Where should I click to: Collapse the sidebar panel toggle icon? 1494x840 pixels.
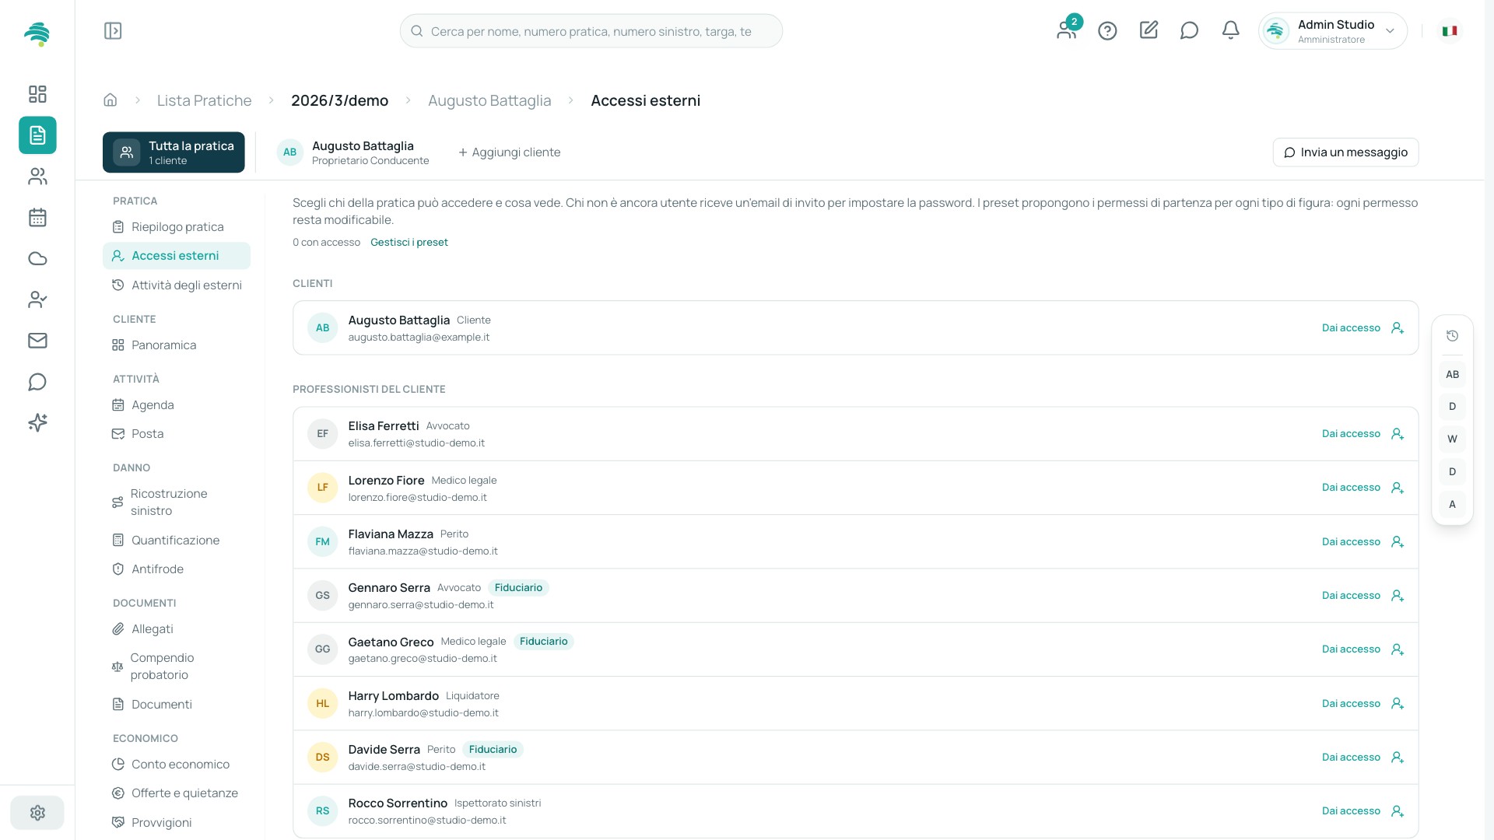[113, 31]
